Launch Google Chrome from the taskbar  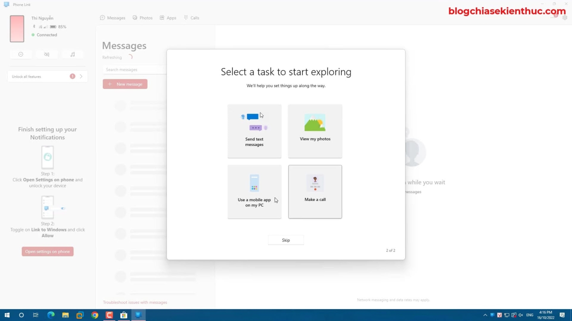click(x=94, y=315)
